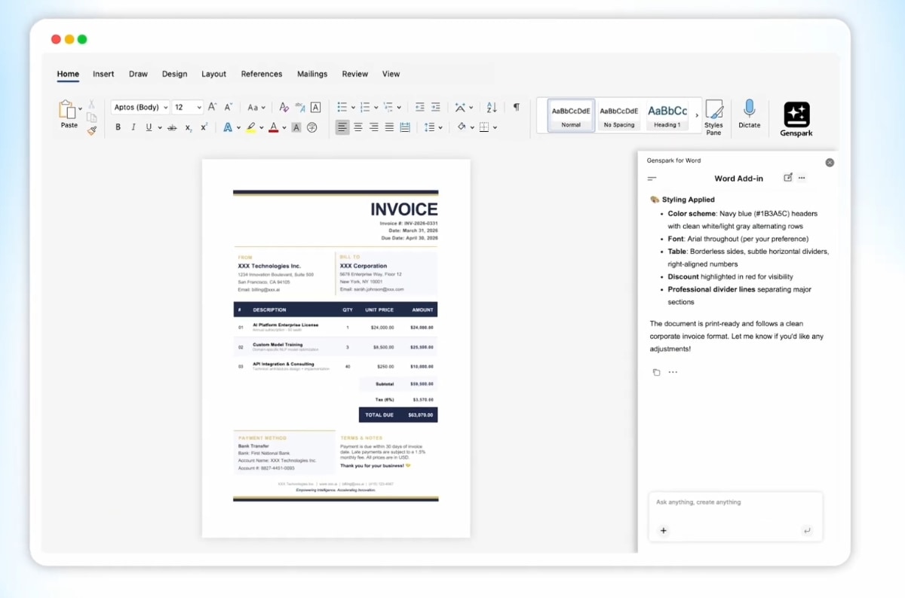
Task: Toggle Justify paragraph alignment
Action: pyautogui.click(x=389, y=127)
